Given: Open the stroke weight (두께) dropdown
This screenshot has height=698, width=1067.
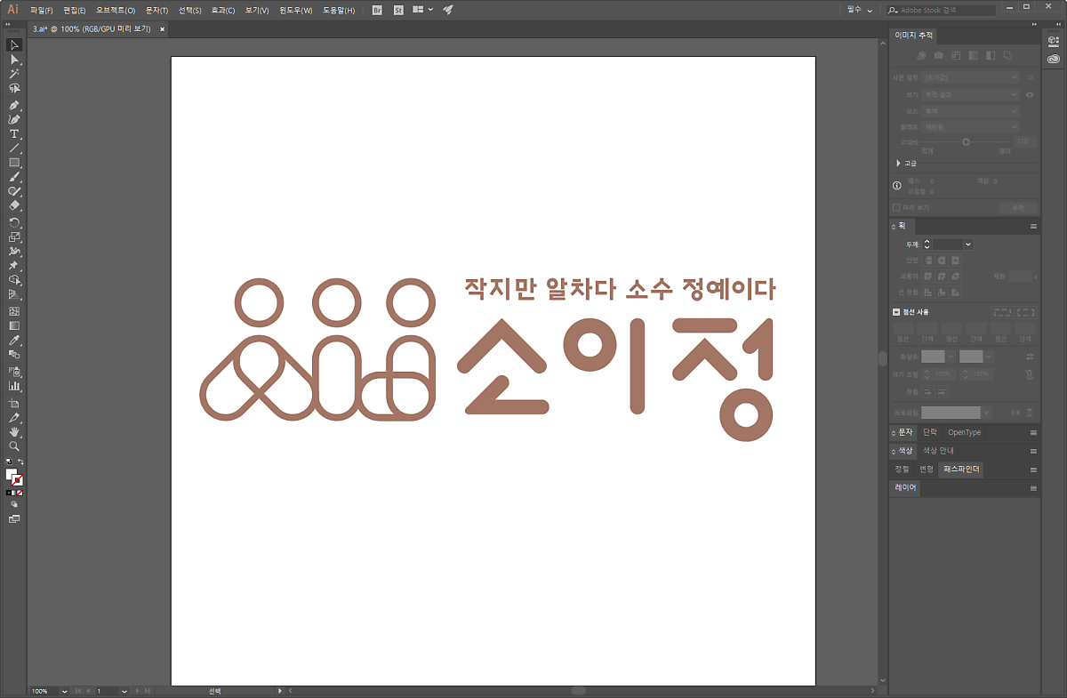Looking at the screenshot, I should click(967, 245).
